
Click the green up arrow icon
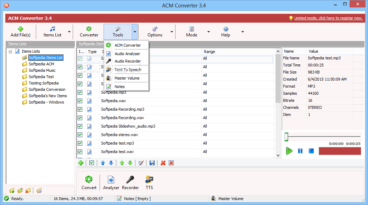tap(122, 163)
